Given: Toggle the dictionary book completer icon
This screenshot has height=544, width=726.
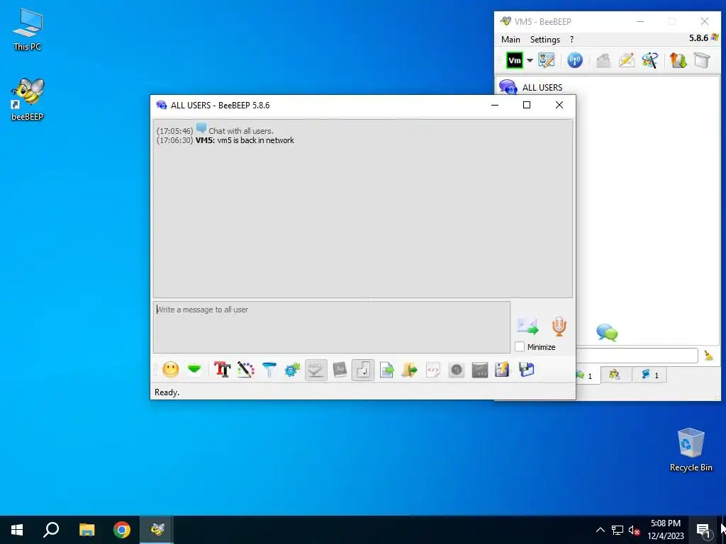Looking at the screenshot, I should coord(340,370).
